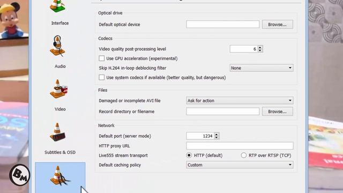The image size is (343, 193).
Task: Open Subtitles & OSD preferences icon
Action: click(x=57, y=132)
